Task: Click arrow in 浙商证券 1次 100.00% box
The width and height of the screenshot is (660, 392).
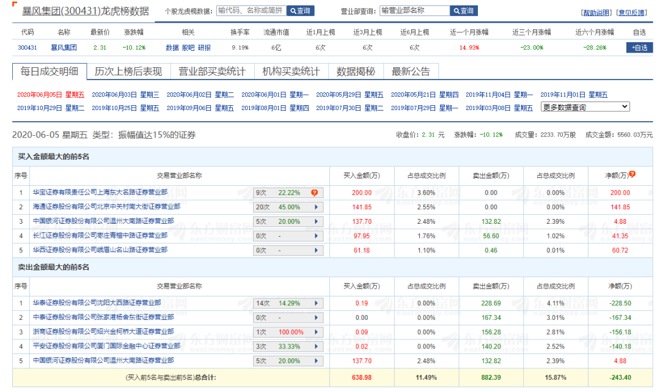Action: click(x=316, y=332)
